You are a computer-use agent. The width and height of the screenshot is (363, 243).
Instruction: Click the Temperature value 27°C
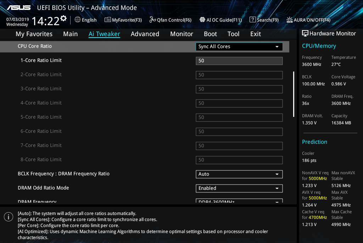[336, 64]
